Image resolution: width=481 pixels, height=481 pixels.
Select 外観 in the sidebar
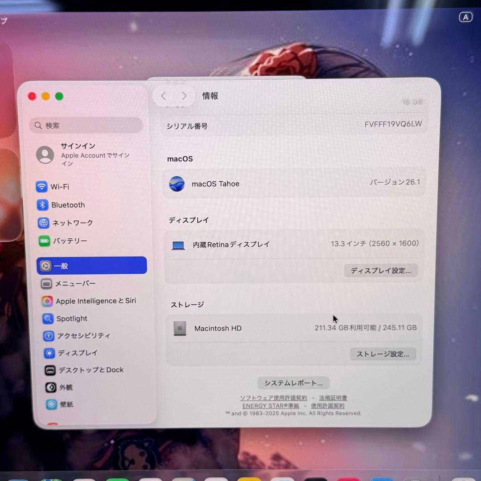[64, 387]
